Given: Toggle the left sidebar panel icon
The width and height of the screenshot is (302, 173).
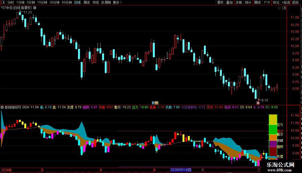Looking at the screenshot, I should (x=3, y=2).
